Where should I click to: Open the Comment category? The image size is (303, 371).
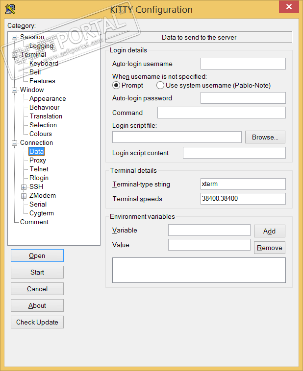pos(34,222)
